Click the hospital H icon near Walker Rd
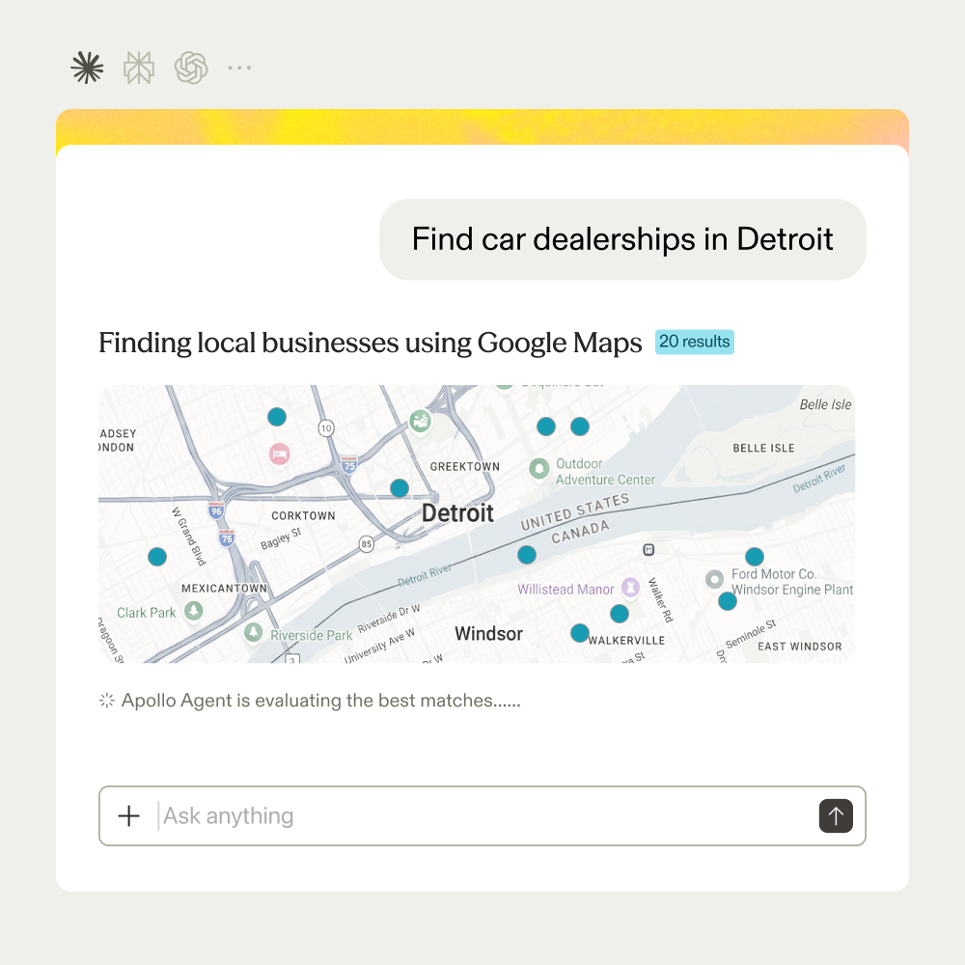Viewport: 965px width, 965px height. pyautogui.click(x=648, y=550)
